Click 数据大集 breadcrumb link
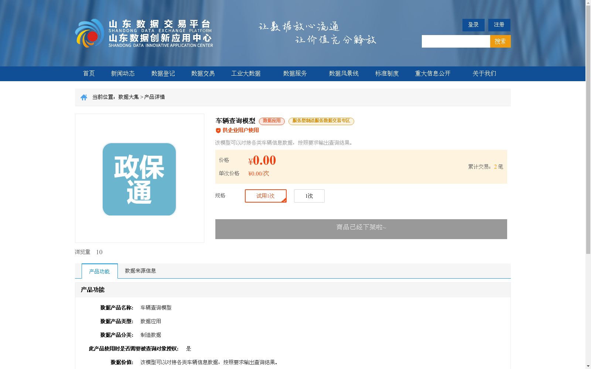Viewport: 591px width, 369px height. pos(129,97)
